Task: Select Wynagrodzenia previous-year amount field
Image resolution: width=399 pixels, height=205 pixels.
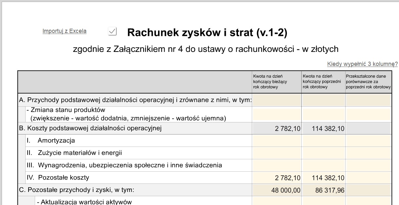Action: coord(323,166)
